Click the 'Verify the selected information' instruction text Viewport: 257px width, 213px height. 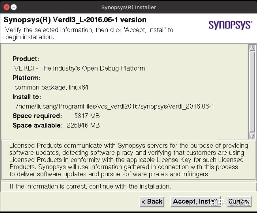pos(89,33)
